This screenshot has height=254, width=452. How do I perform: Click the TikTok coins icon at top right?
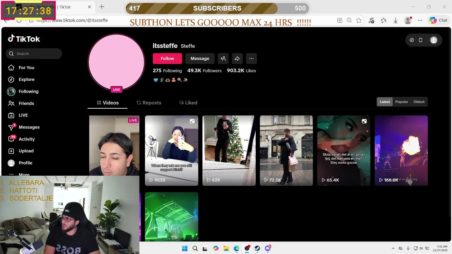click(x=412, y=40)
